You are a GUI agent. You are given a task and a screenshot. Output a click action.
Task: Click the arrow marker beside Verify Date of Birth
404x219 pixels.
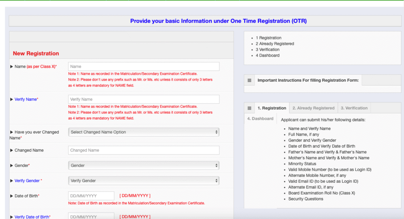point(11,217)
